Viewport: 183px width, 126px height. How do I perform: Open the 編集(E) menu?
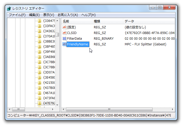[34, 15]
